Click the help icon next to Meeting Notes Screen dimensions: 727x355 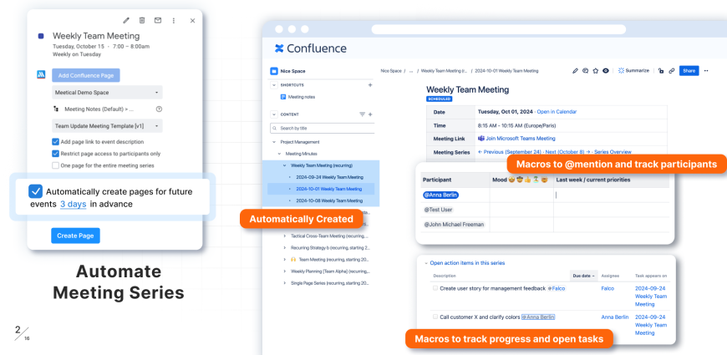point(159,109)
